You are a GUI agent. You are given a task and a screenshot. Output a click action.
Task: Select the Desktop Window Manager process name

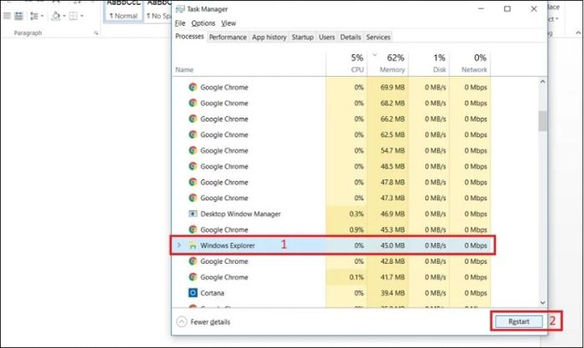click(240, 214)
